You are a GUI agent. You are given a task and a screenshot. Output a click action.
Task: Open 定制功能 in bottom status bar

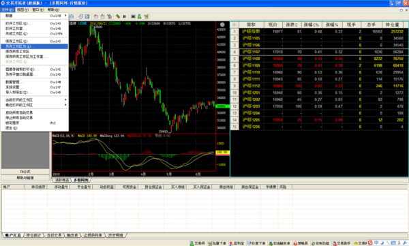[320, 243]
